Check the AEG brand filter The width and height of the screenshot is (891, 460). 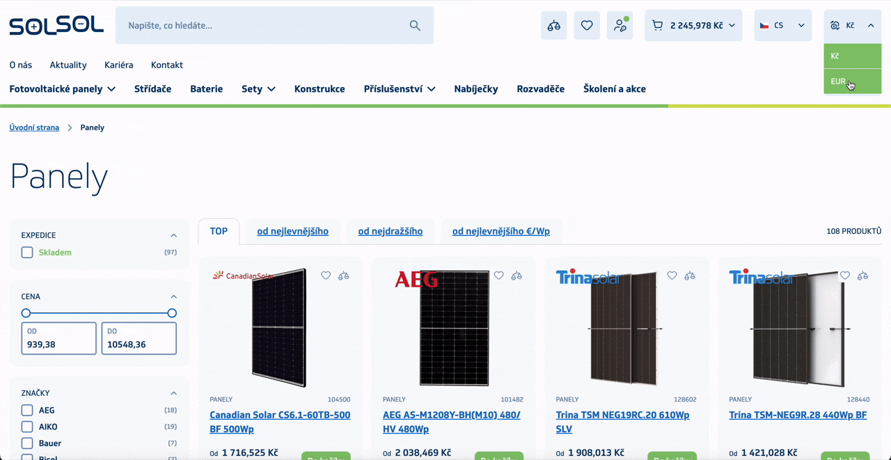click(27, 411)
